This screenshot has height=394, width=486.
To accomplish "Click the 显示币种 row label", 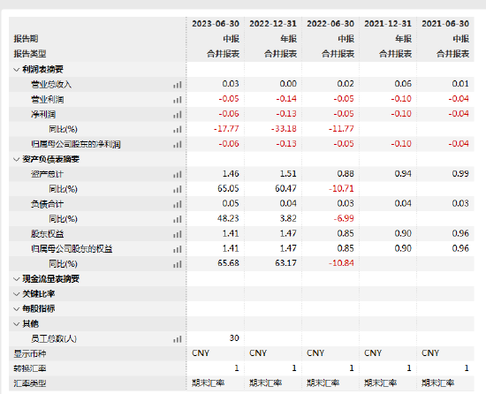I will click(30, 353).
